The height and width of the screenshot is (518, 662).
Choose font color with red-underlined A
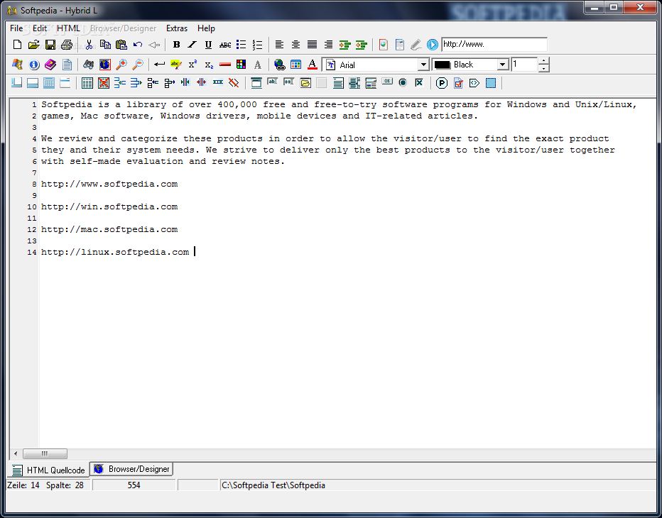[313, 65]
